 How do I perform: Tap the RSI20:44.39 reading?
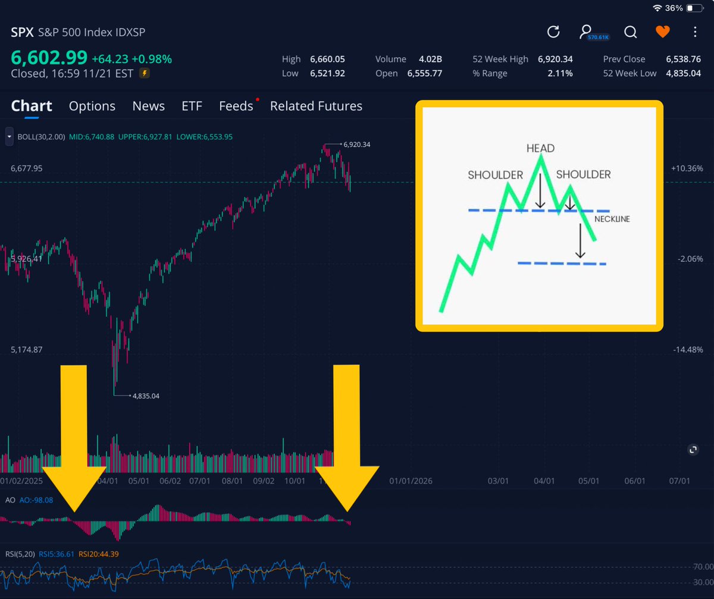pyautogui.click(x=98, y=554)
